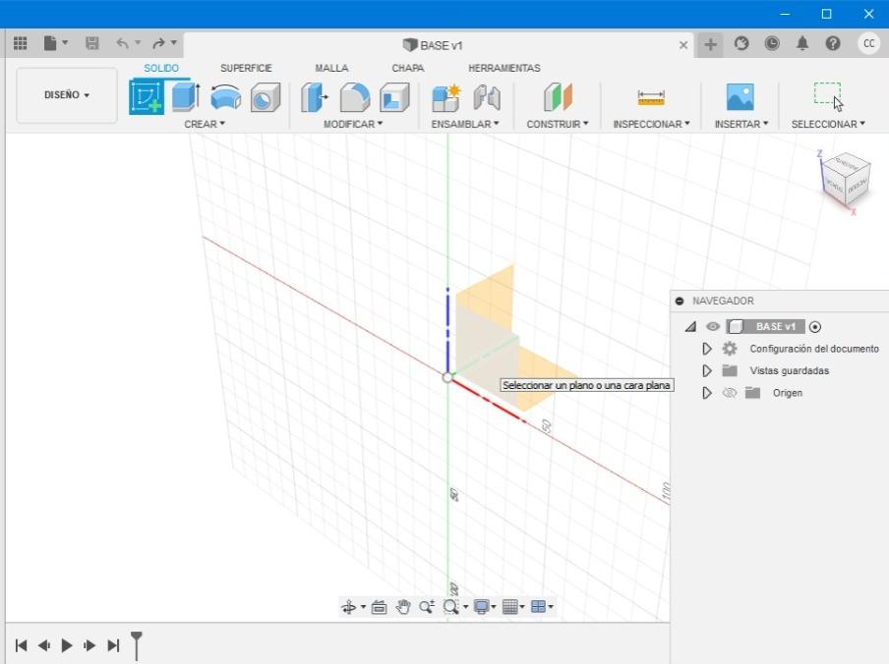The image size is (889, 664).
Task: Select the Hole tool
Action: pyautogui.click(x=266, y=97)
